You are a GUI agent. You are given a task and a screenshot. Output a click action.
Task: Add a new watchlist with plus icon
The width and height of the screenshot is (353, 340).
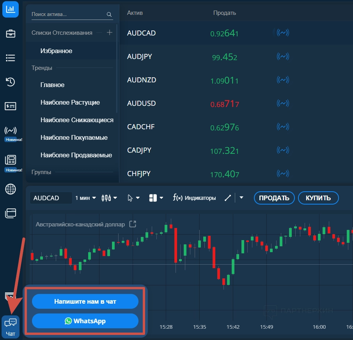(110, 33)
